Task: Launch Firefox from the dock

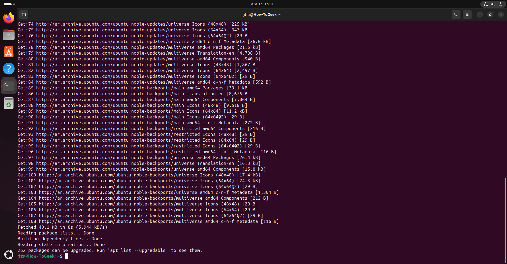Action: pos(8,18)
